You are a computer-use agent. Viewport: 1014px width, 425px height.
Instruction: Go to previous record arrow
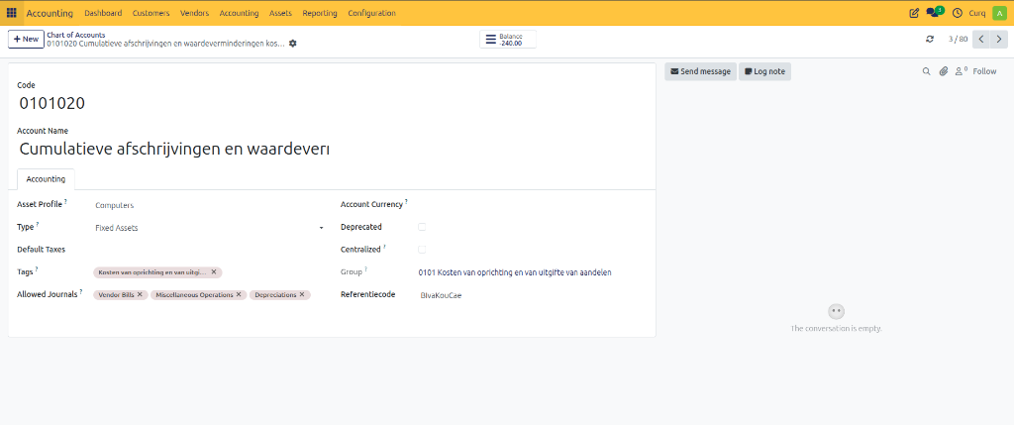point(981,39)
